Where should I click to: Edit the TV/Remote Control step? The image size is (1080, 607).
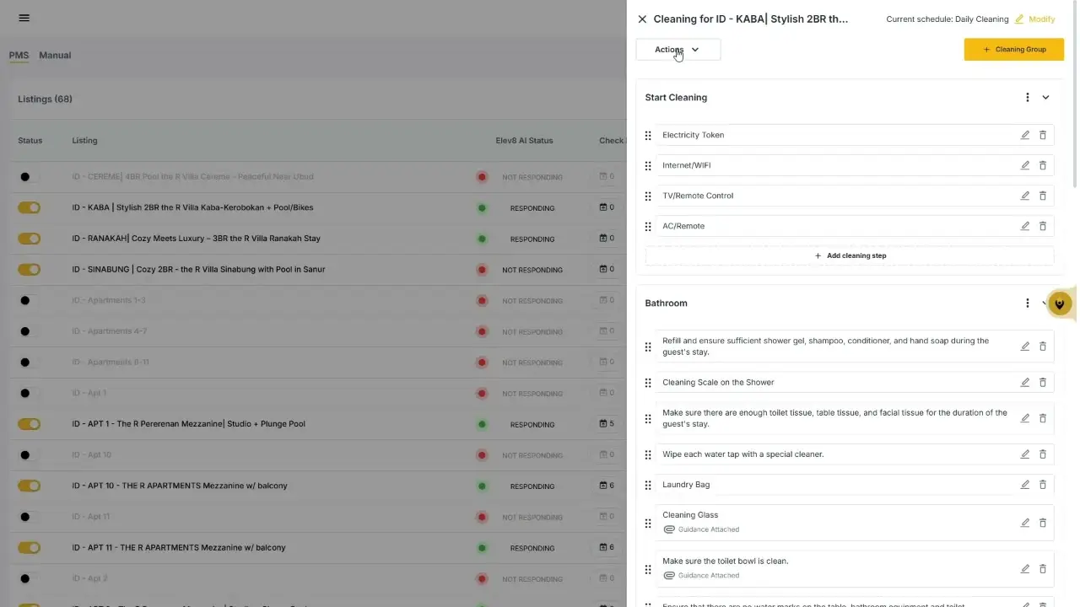click(1025, 196)
